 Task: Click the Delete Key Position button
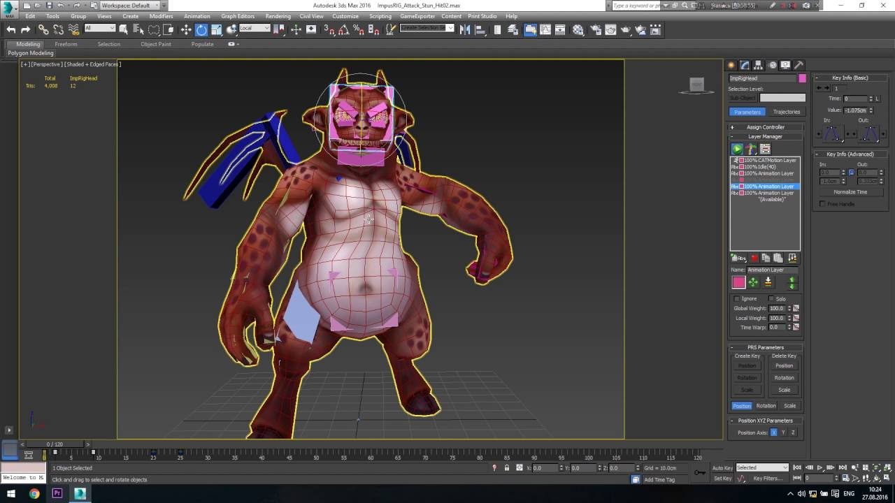coord(784,366)
